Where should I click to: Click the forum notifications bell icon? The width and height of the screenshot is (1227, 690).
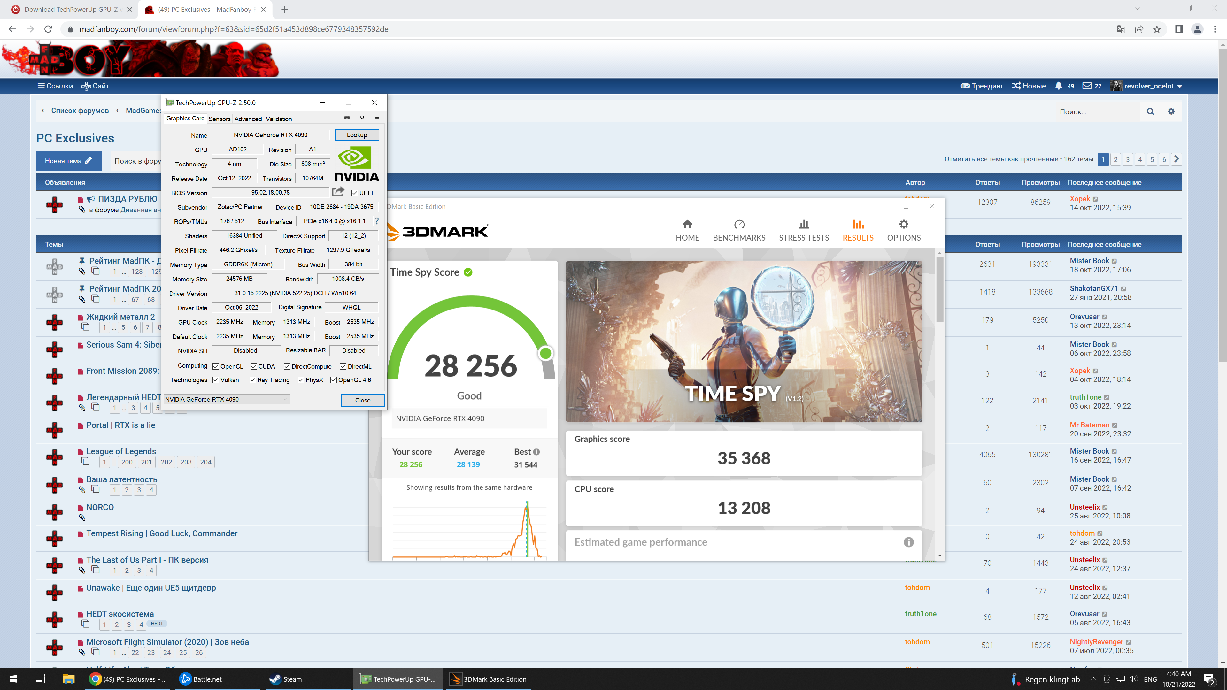[1058, 86]
